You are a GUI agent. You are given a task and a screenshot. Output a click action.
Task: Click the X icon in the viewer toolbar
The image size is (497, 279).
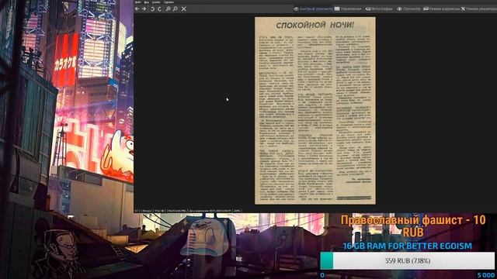click(x=184, y=9)
